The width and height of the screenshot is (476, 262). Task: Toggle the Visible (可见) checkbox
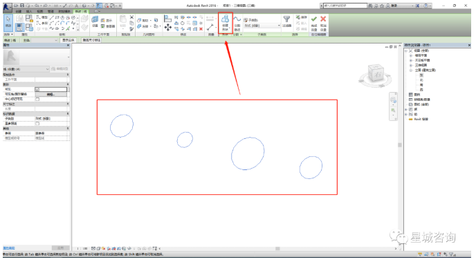[x=37, y=89]
